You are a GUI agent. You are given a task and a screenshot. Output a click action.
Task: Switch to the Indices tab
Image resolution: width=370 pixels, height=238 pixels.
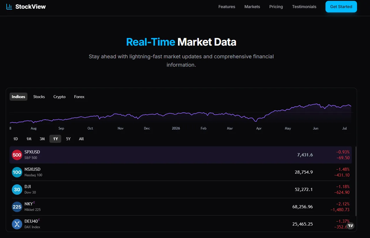coord(18,97)
